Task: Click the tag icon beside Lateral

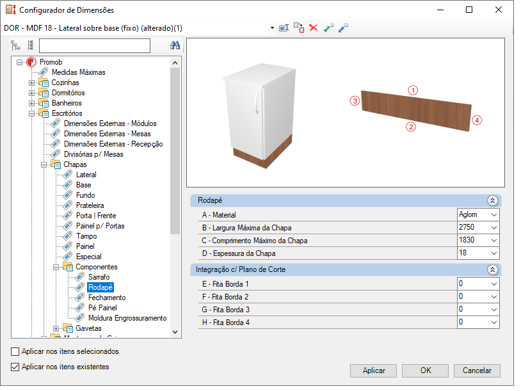Action: (x=68, y=175)
